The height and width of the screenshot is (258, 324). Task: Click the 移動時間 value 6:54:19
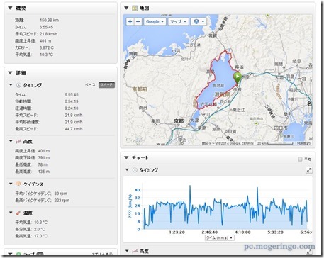tap(72, 101)
